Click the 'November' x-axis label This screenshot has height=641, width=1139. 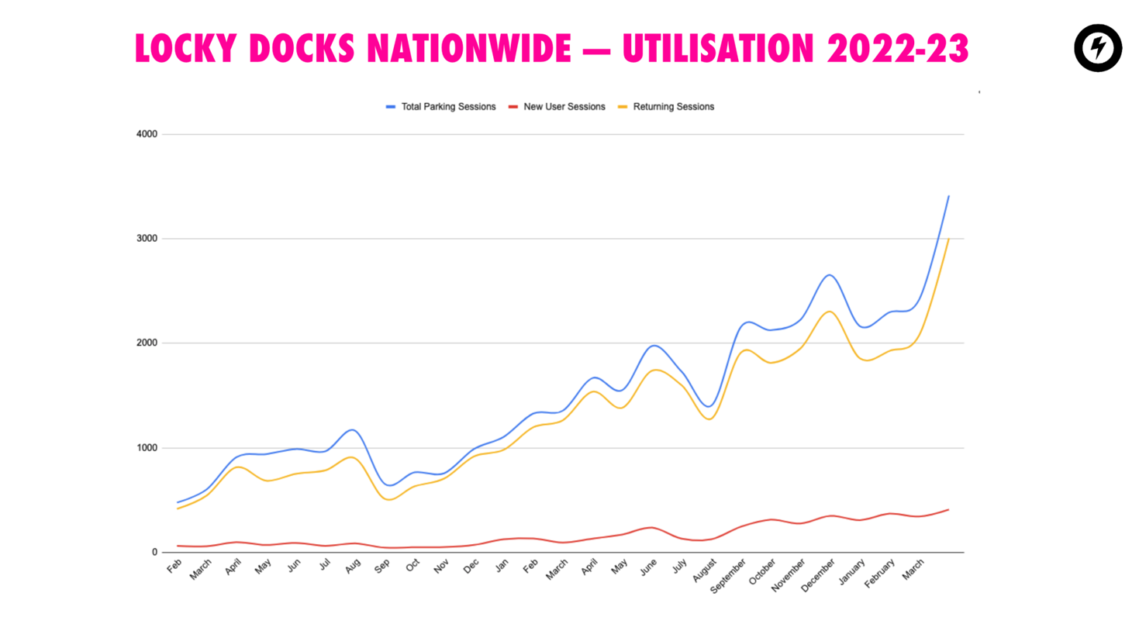coord(789,576)
